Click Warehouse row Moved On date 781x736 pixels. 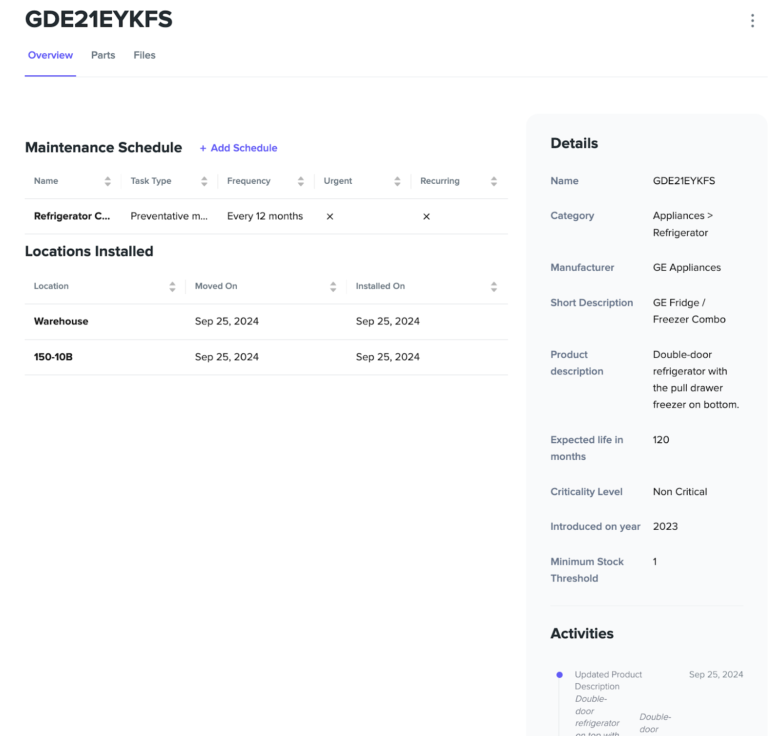click(x=226, y=321)
